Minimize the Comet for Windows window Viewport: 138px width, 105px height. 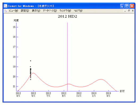[122, 6]
